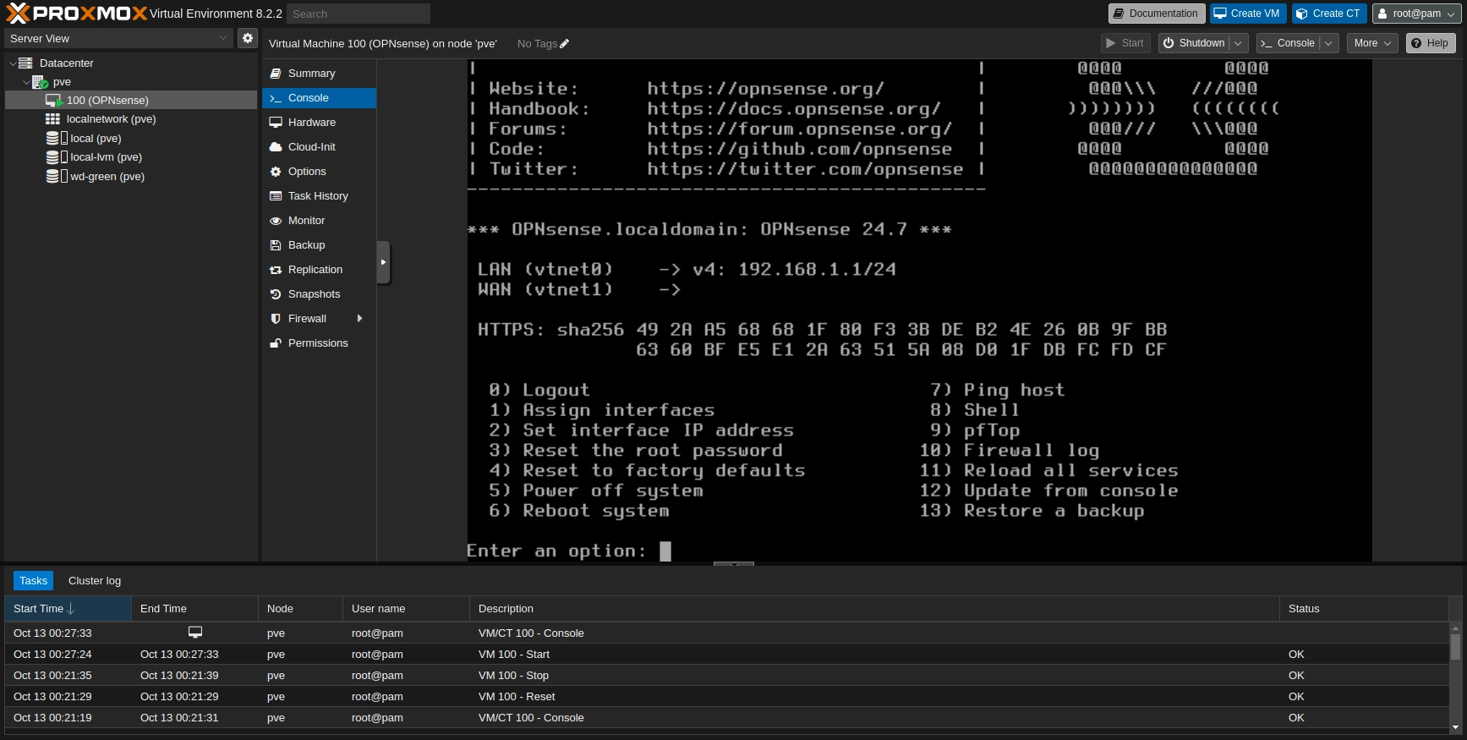The width and height of the screenshot is (1467, 740).
Task: Select task 'VMCT 100 - Console' at 00:27:33
Action: point(727,633)
